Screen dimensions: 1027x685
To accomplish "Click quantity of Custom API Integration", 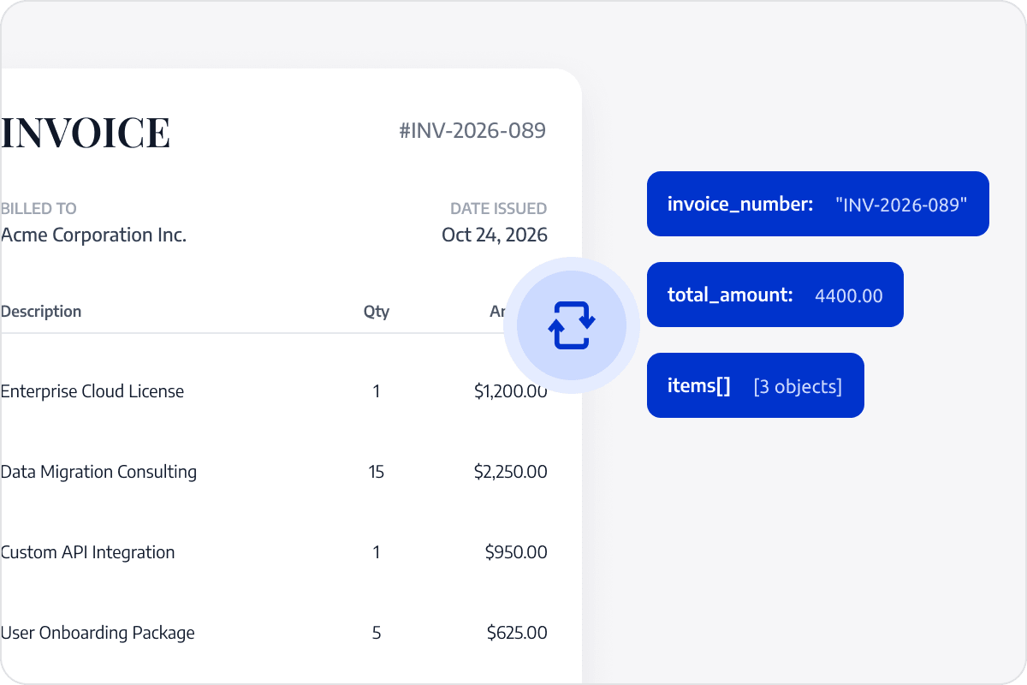I will pos(377,552).
